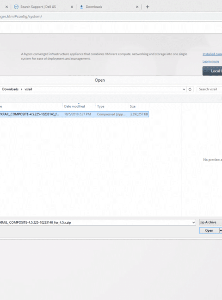Click the File name input field
The width and height of the screenshot is (222, 300).
95,222
